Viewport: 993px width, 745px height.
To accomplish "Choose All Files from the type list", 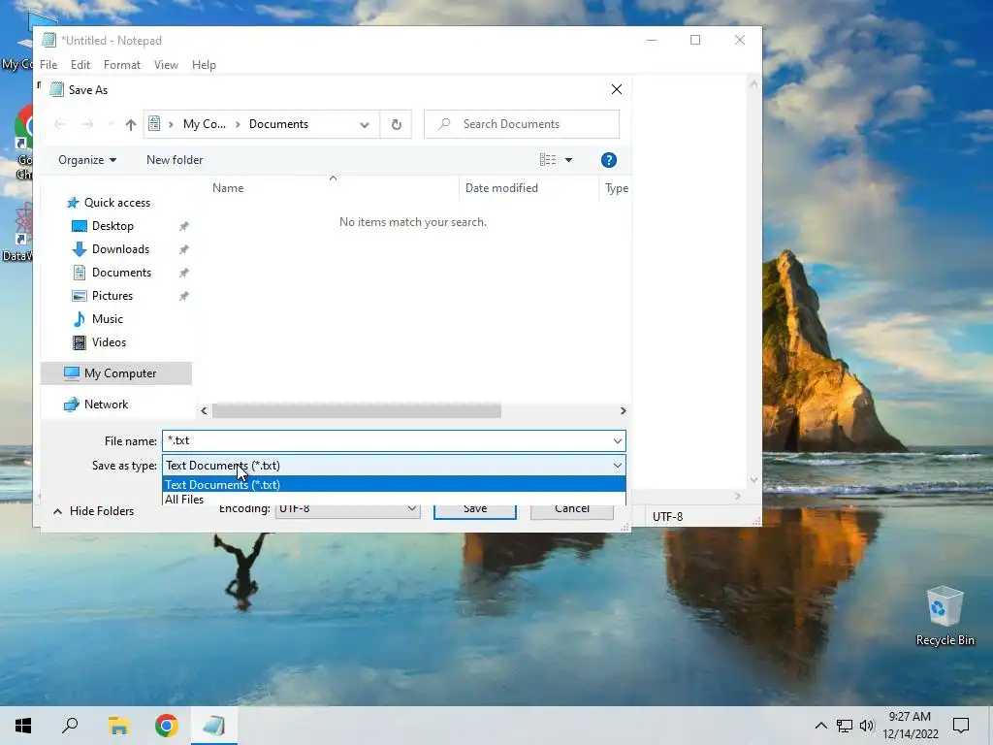I will click(394, 500).
